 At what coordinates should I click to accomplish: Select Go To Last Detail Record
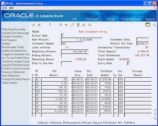click(x=16, y=58)
